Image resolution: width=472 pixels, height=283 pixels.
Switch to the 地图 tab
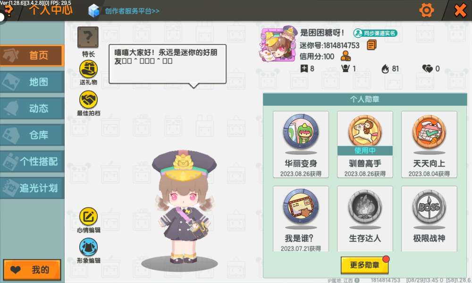pos(32,82)
